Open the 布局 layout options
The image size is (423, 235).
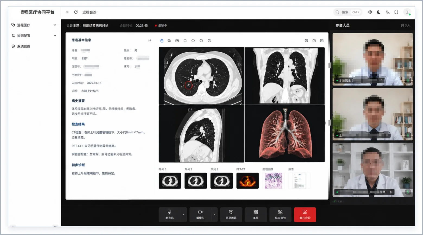pyautogui.click(x=256, y=215)
